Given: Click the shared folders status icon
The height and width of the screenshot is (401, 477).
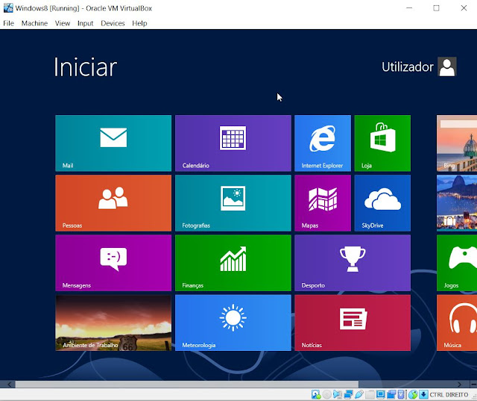Looking at the screenshot, I should (370, 394).
